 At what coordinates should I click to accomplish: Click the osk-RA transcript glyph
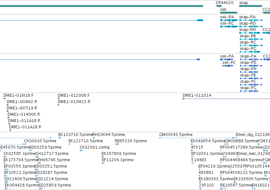[229, 20]
